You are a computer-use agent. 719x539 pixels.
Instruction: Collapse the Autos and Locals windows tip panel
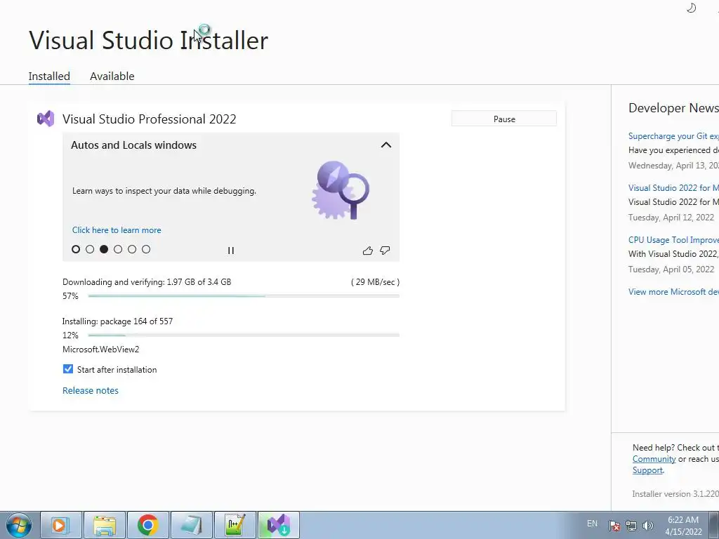(386, 145)
